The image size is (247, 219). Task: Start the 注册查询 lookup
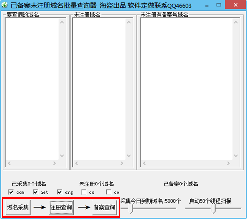61,207
